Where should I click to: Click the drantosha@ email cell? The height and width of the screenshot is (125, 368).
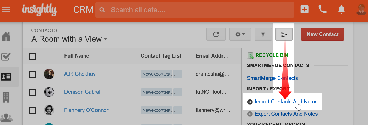tap(213, 74)
